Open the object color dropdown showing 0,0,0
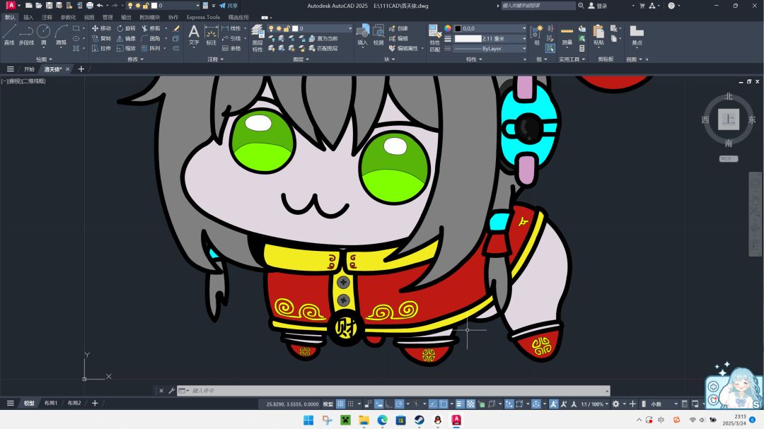This screenshot has height=429, width=764. point(490,28)
